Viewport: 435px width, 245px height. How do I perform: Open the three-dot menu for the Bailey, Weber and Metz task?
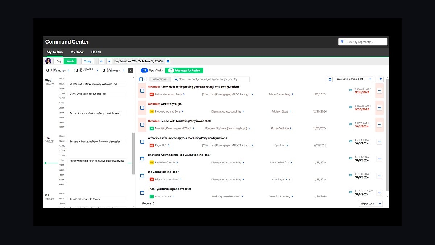click(x=379, y=91)
